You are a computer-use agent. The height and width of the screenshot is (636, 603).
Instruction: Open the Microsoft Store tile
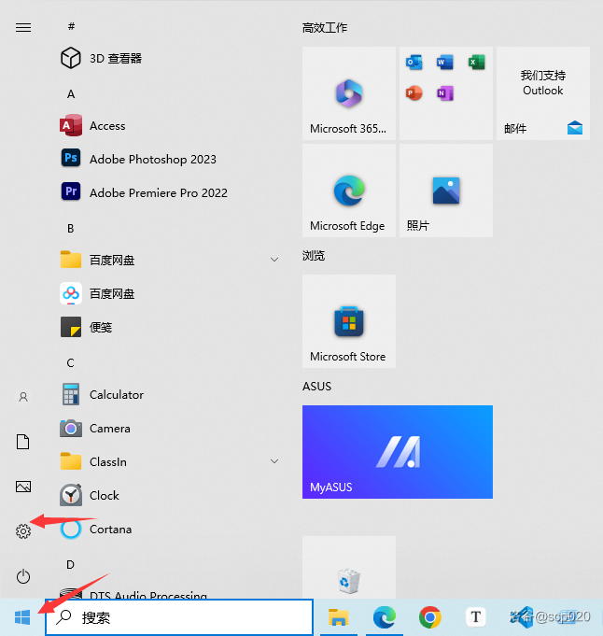349,321
